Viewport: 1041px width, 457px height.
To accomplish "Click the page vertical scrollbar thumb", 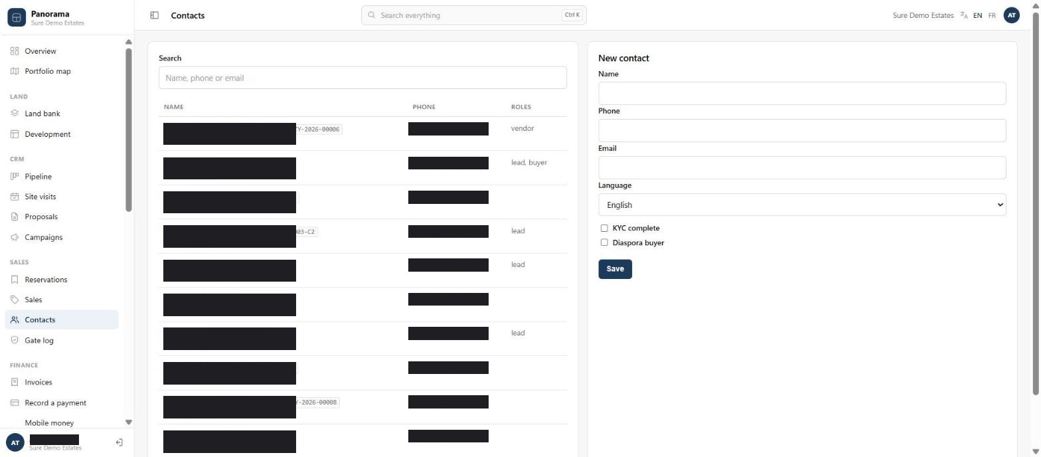I will pos(1035,203).
